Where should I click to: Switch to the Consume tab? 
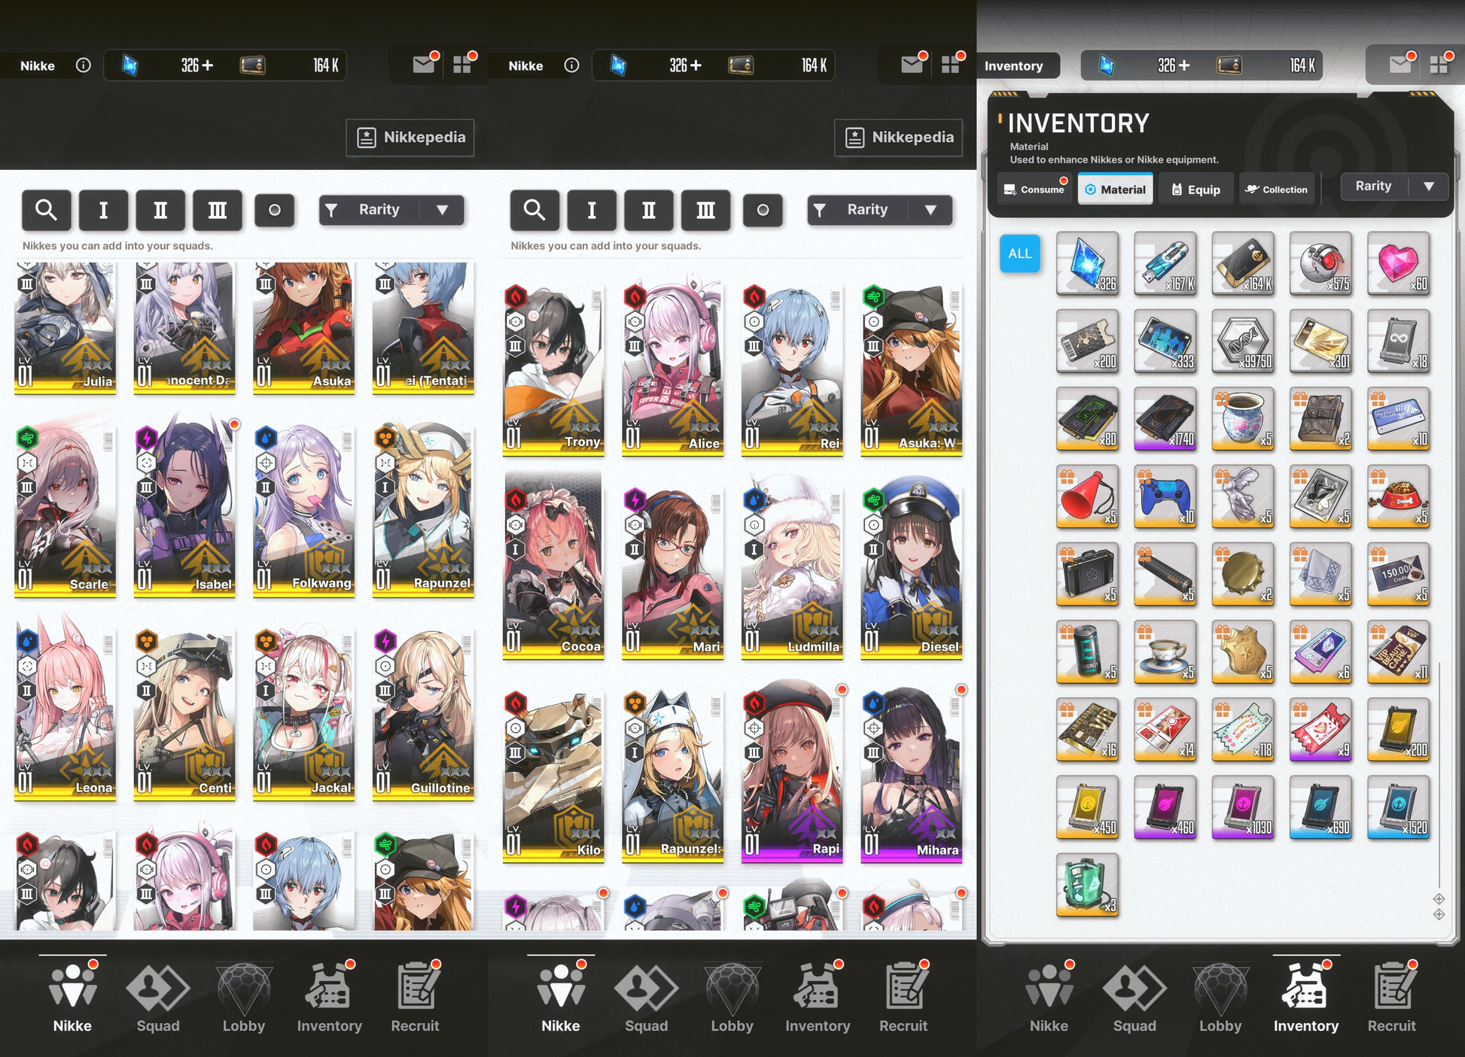pyautogui.click(x=1034, y=189)
